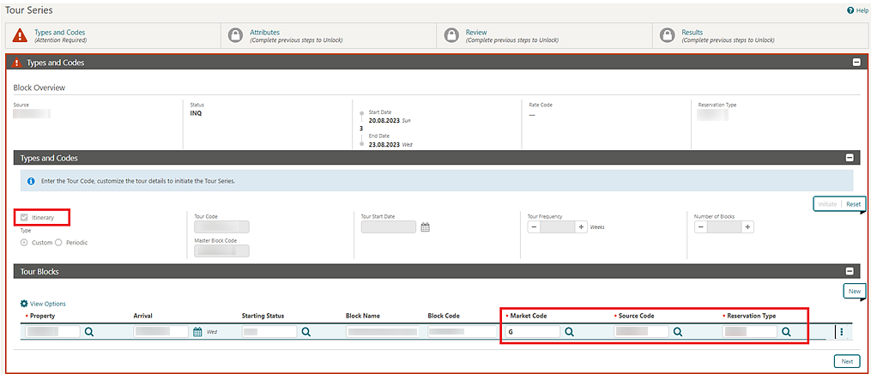Click the 20.08.2023 start date text
The height and width of the screenshot is (374, 871).
pos(384,120)
